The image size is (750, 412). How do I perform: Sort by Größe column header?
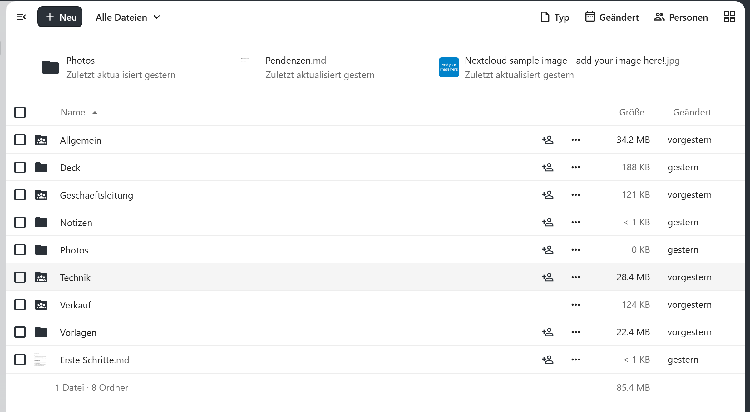click(632, 112)
